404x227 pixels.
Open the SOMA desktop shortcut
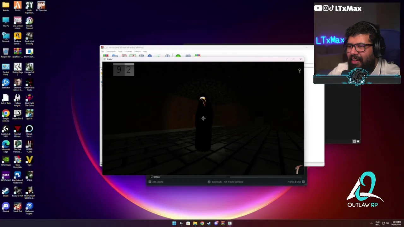[x=29, y=176]
